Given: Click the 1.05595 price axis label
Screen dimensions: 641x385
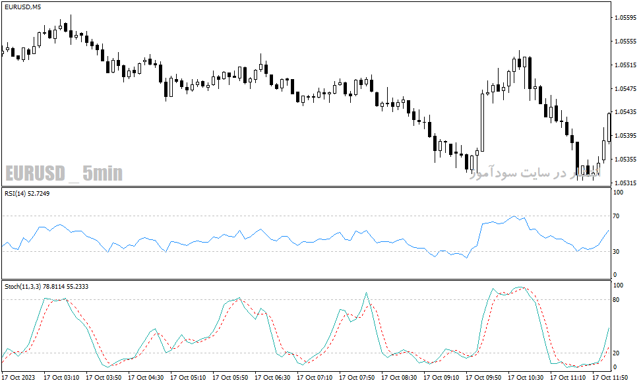Looking at the screenshot, I should [625, 18].
